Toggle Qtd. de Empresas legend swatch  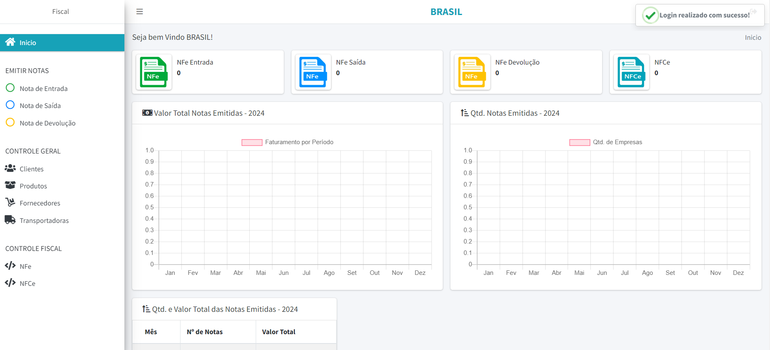[x=579, y=143]
